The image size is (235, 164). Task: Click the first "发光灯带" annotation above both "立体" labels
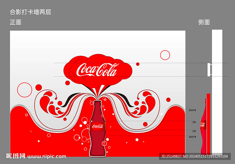coord(192,110)
